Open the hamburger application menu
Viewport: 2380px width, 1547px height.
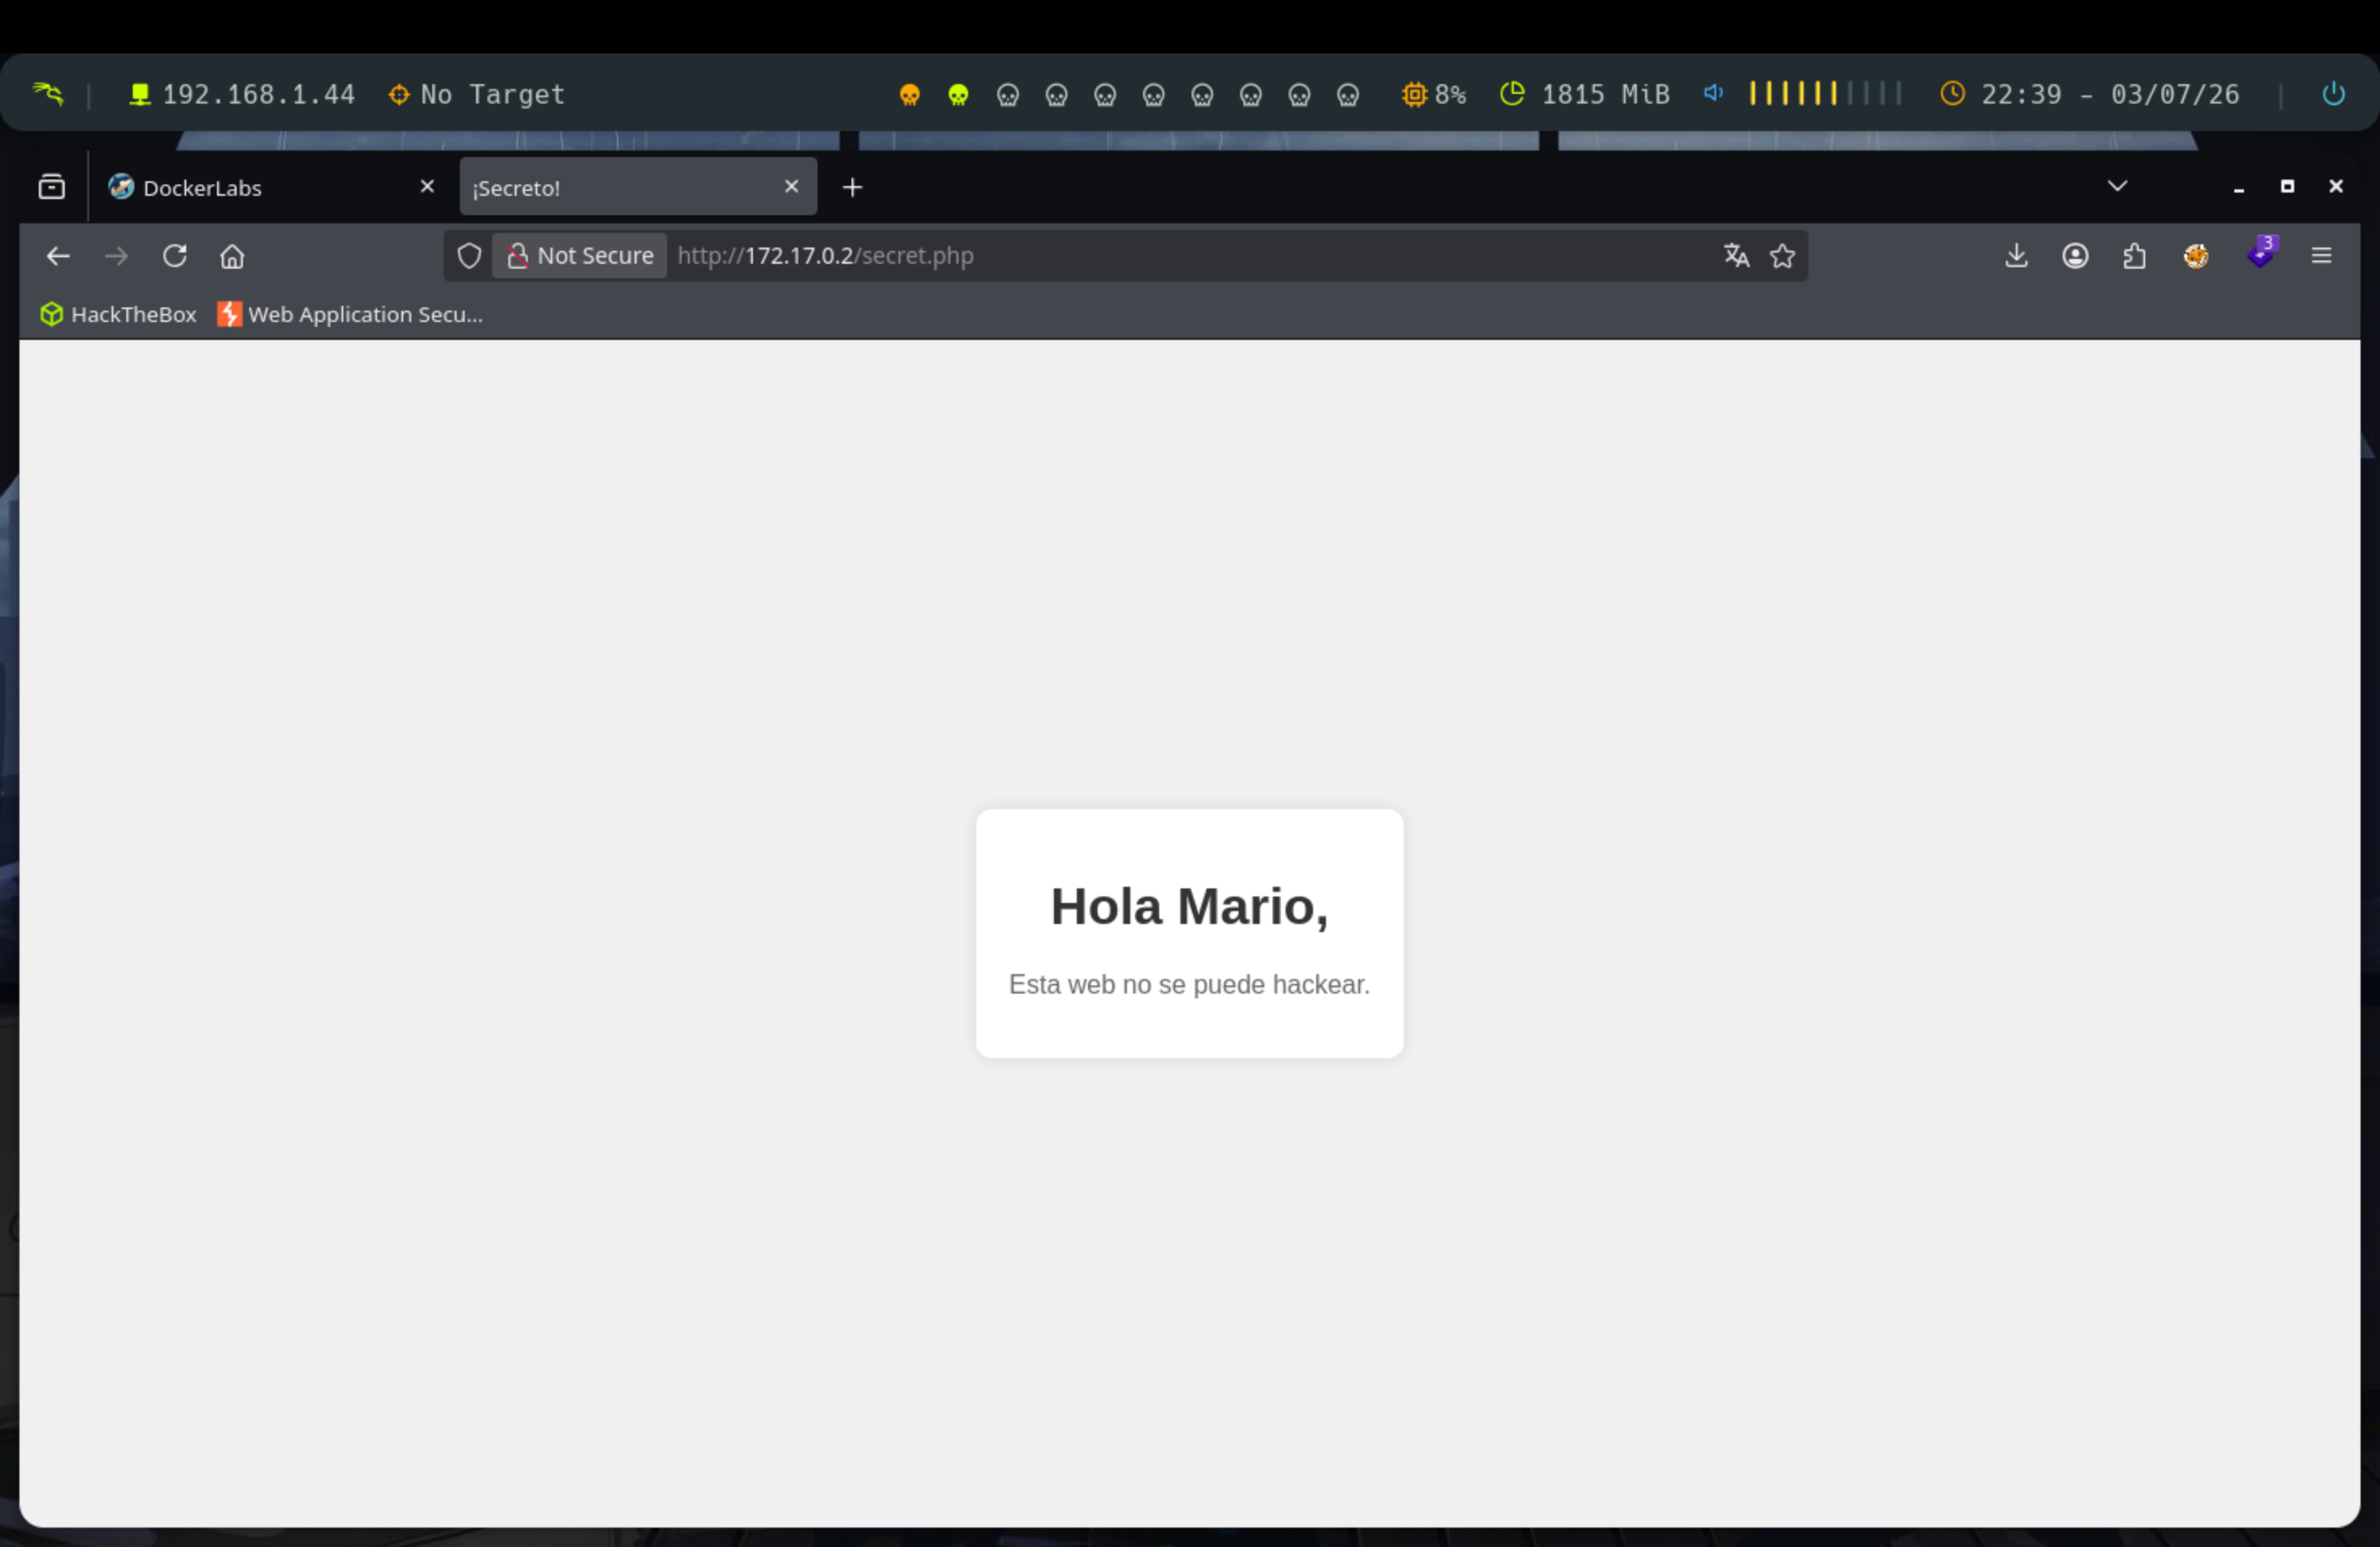2321,256
